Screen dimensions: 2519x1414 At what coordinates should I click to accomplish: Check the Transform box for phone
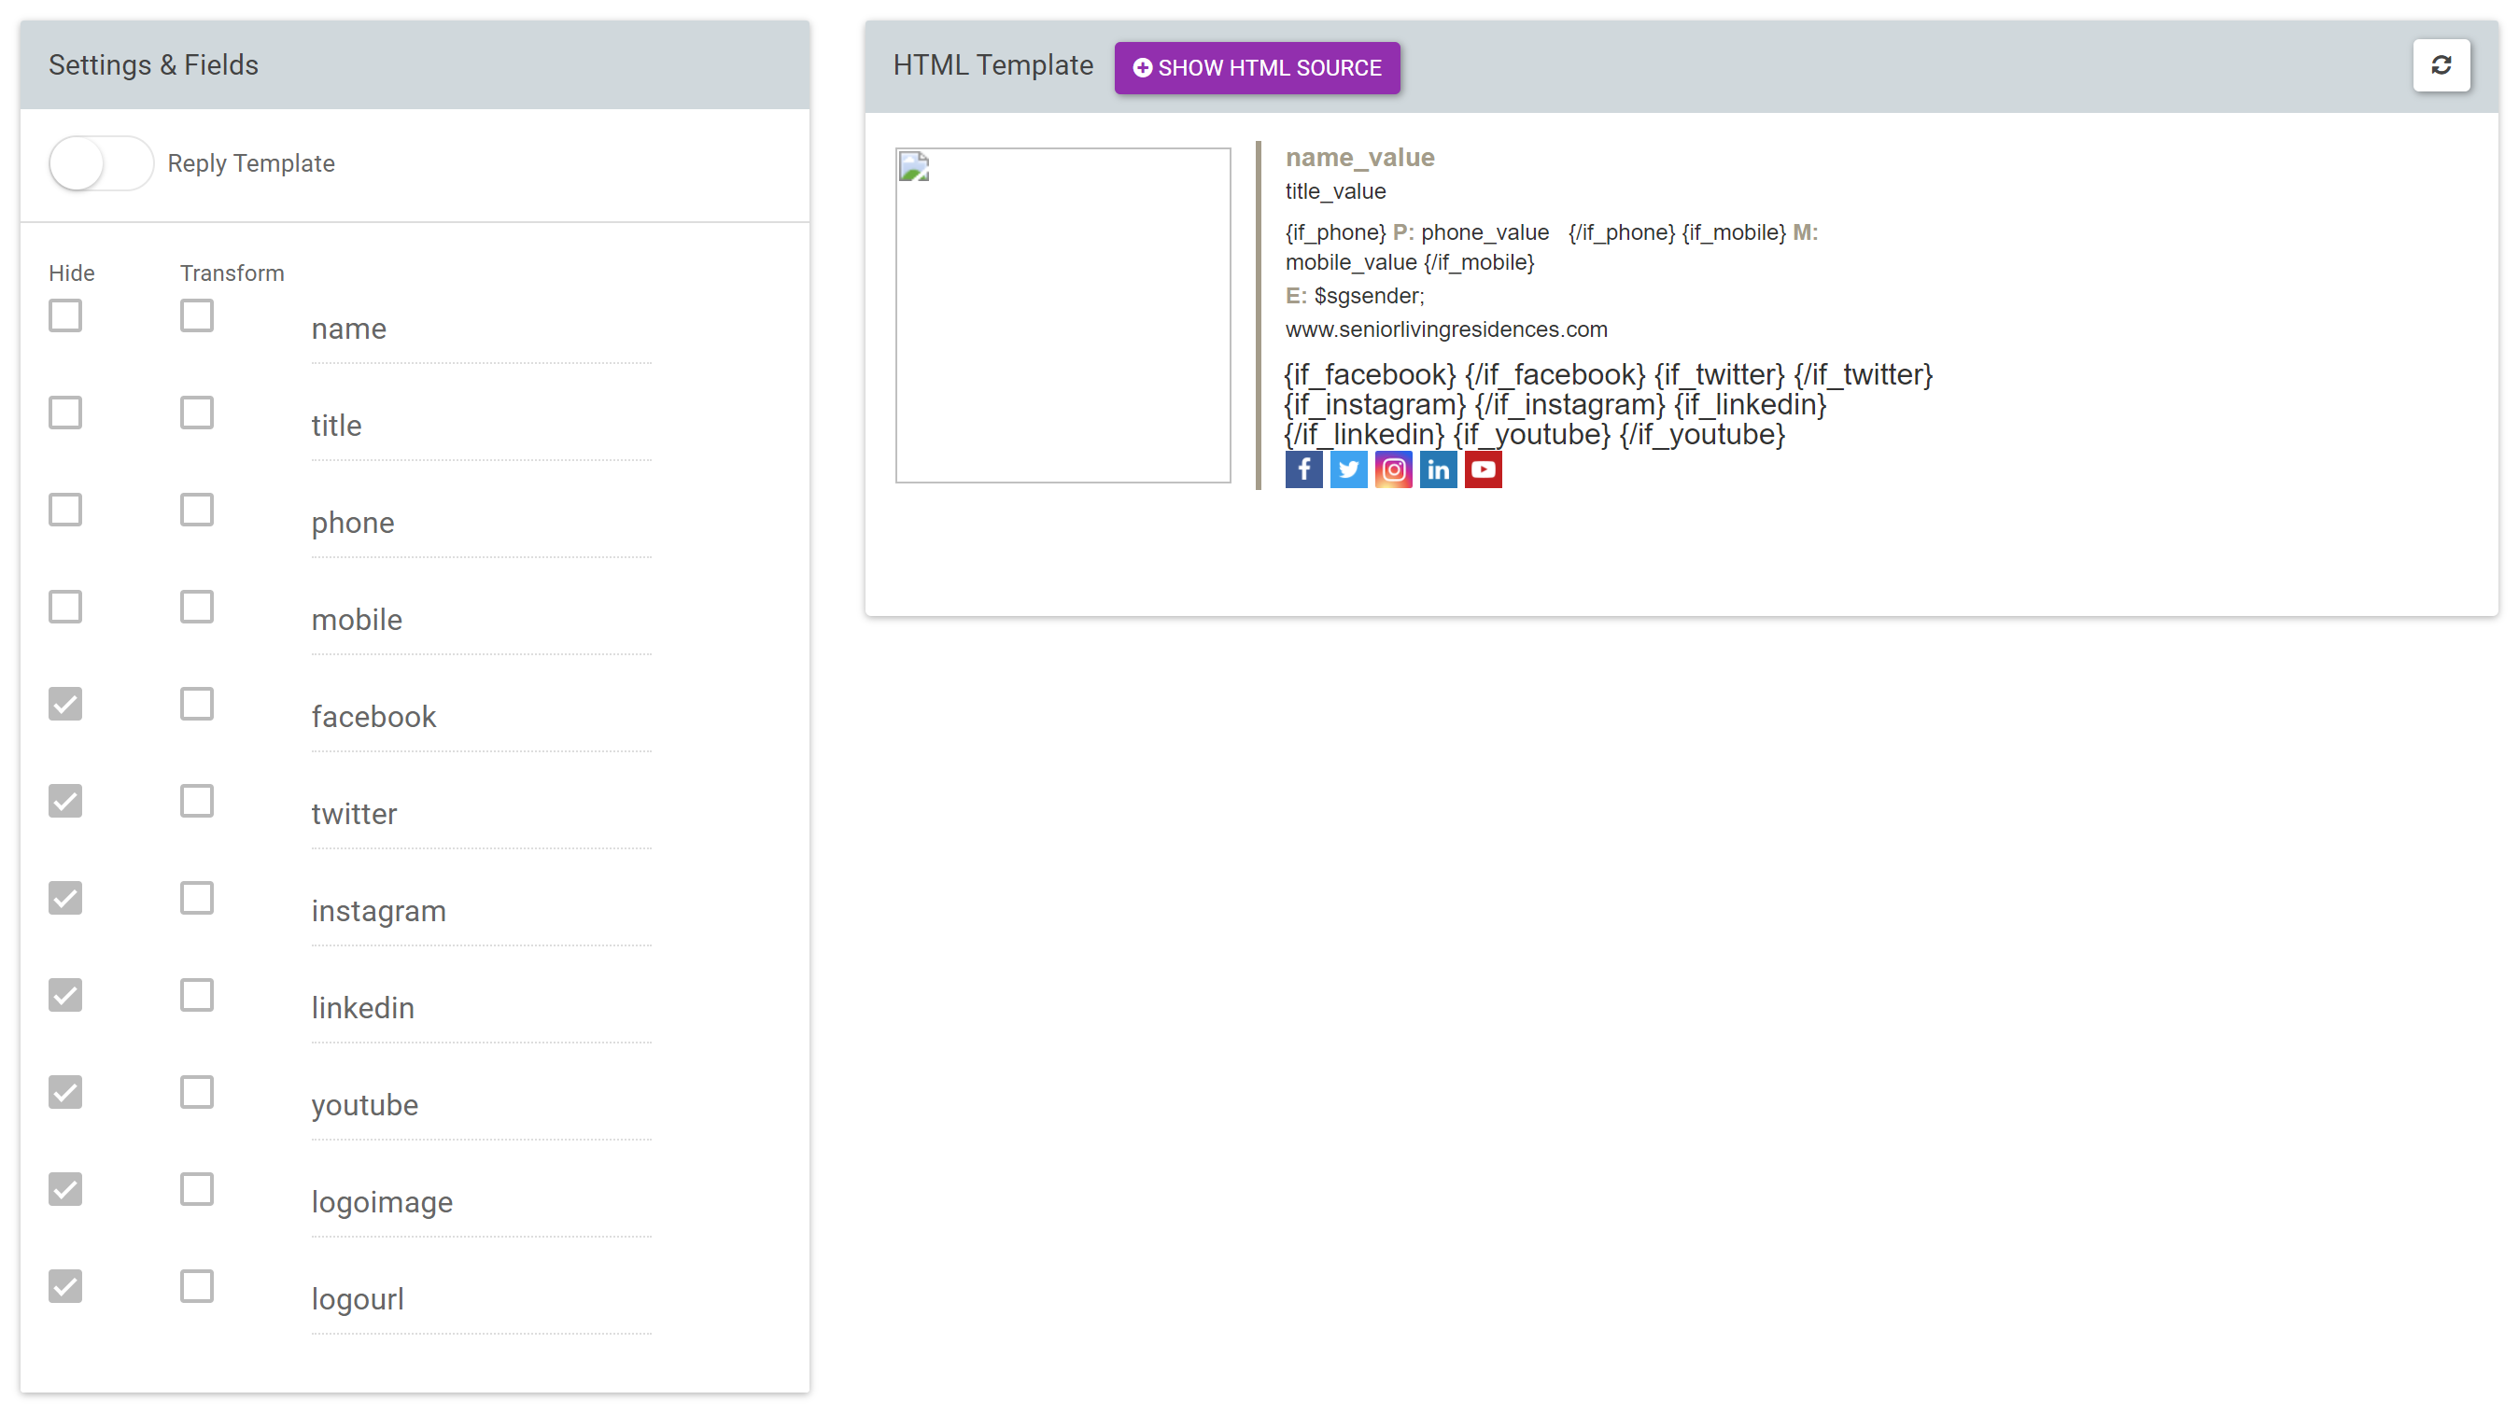(197, 510)
